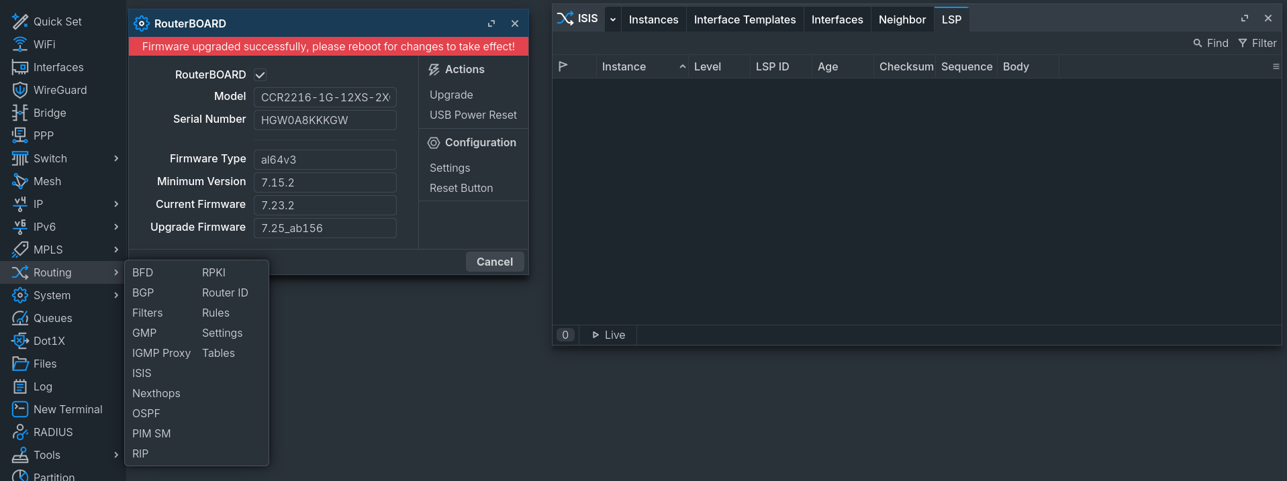The image size is (1287, 481).
Task: Click the ISIS window title icon
Action: (x=565, y=19)
